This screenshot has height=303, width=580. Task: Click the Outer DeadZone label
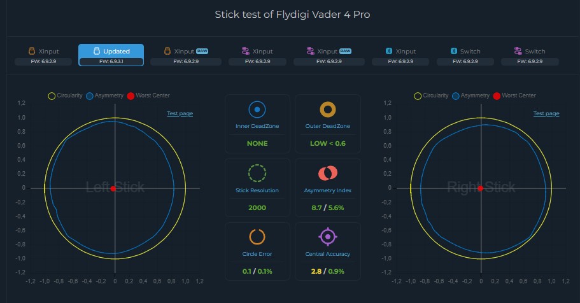coord(328,126)
